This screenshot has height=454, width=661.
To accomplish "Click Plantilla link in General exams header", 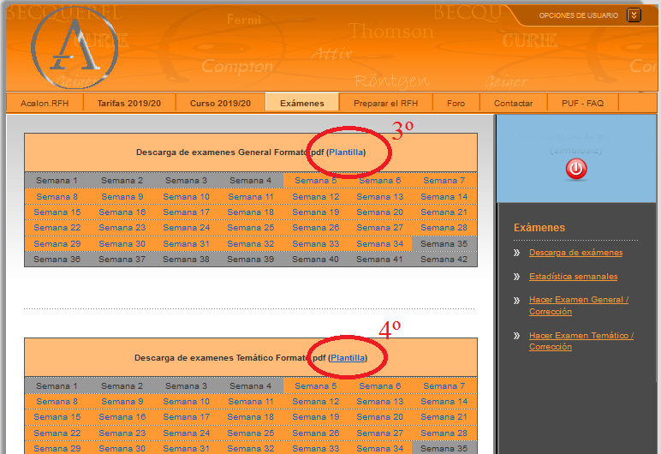I will click(346, 152).
